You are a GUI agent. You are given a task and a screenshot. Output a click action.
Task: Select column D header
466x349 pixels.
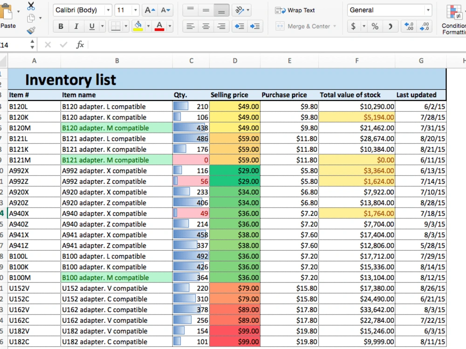235,61
